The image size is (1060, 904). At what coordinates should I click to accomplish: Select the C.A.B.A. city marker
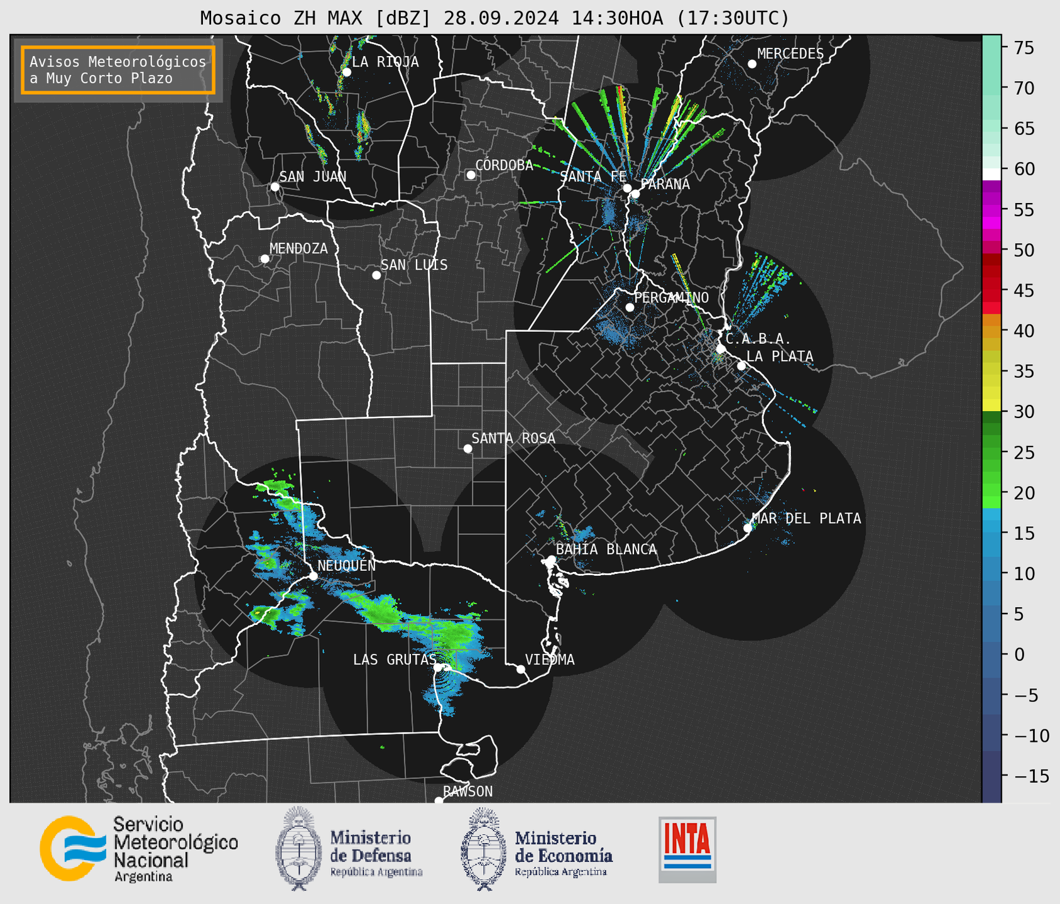point(721,349)
